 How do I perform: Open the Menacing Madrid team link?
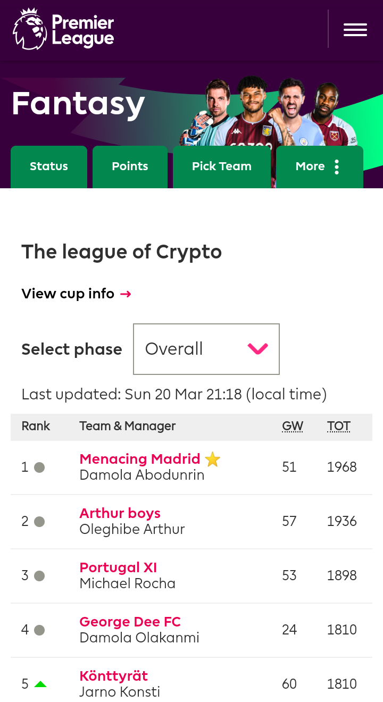tap(140, 459)
